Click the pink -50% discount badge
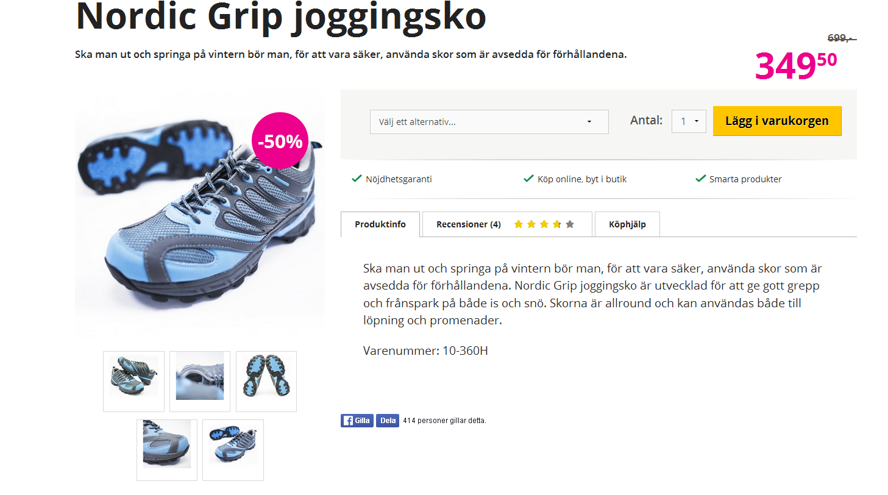Screen dimensions: 888x495 click(x=280, y=141)
